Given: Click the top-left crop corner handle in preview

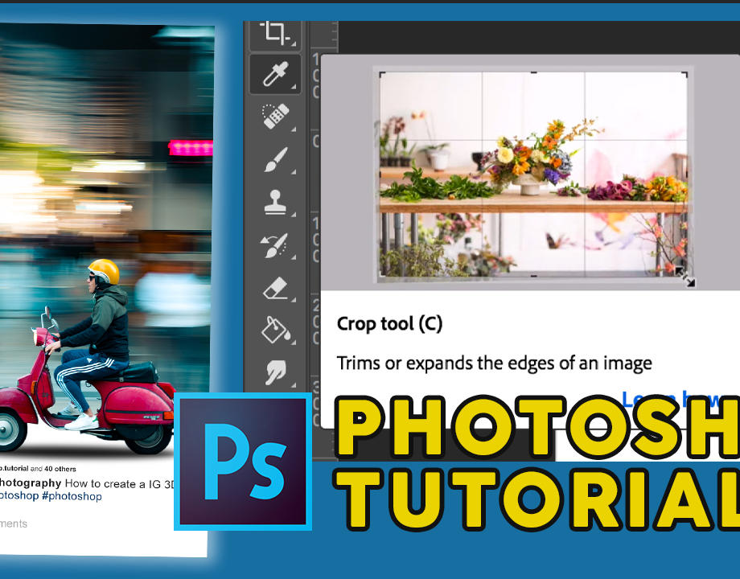Looking at the screenshot, I should (382, 74).
